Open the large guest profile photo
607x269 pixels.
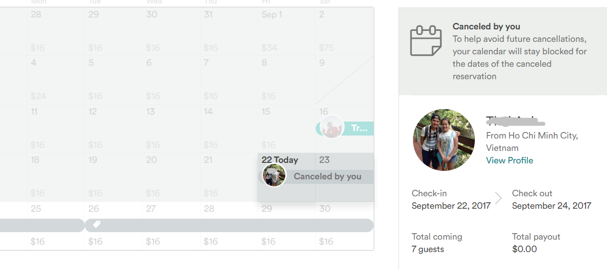point(444,140)
